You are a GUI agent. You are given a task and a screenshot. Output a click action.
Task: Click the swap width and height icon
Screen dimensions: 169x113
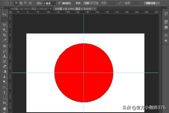120,3
